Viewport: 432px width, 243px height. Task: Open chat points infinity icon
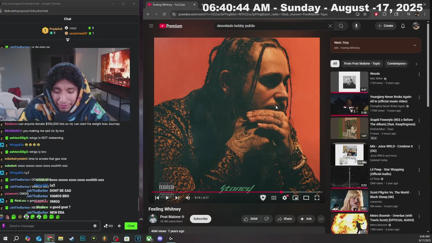[x=108, y=226]
